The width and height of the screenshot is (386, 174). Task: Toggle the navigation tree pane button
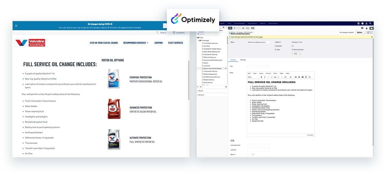click(x=230, y=28)
